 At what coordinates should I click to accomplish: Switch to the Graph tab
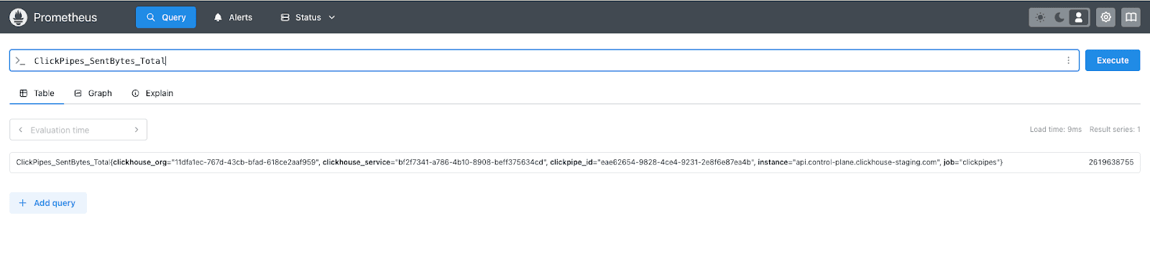(x=93, y=93)
